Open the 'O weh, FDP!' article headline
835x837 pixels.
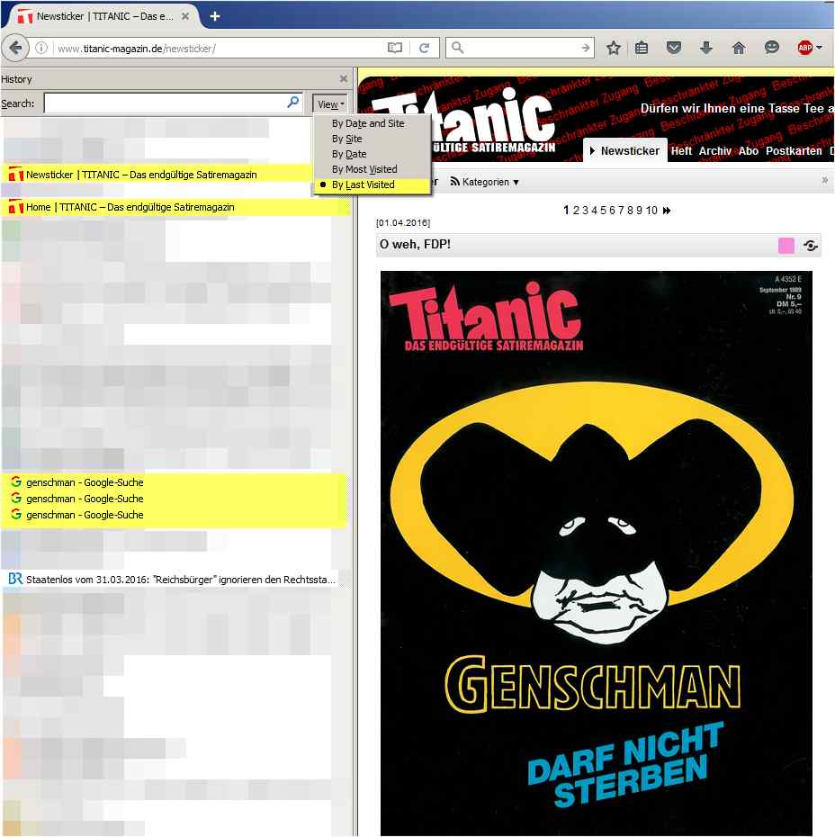pyautogui.click(x=415, y=245)
